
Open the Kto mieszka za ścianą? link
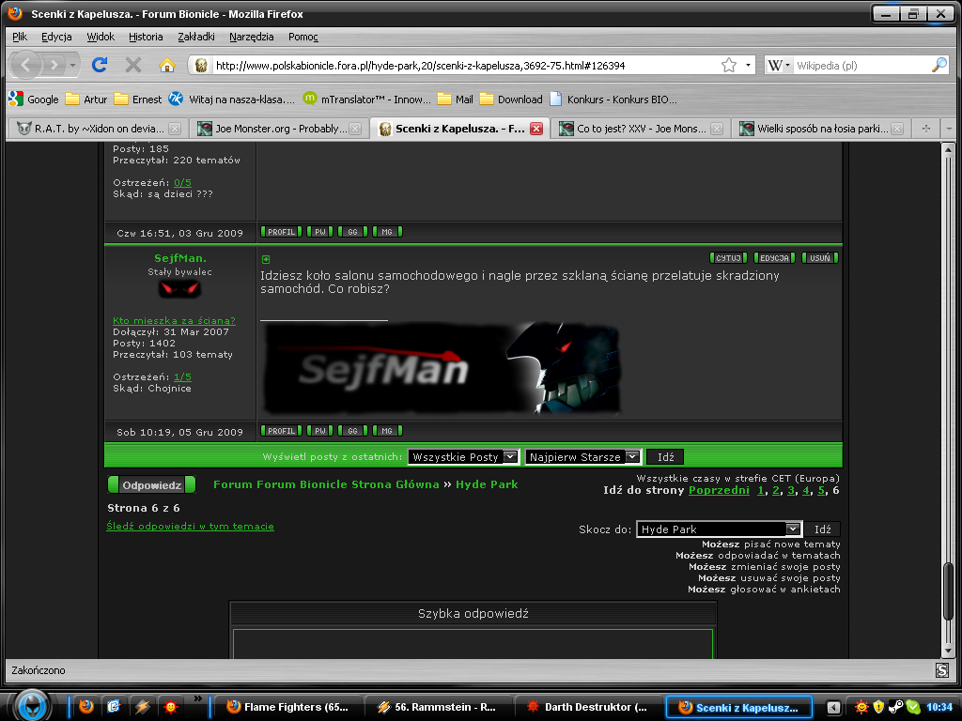coord(174,321)
